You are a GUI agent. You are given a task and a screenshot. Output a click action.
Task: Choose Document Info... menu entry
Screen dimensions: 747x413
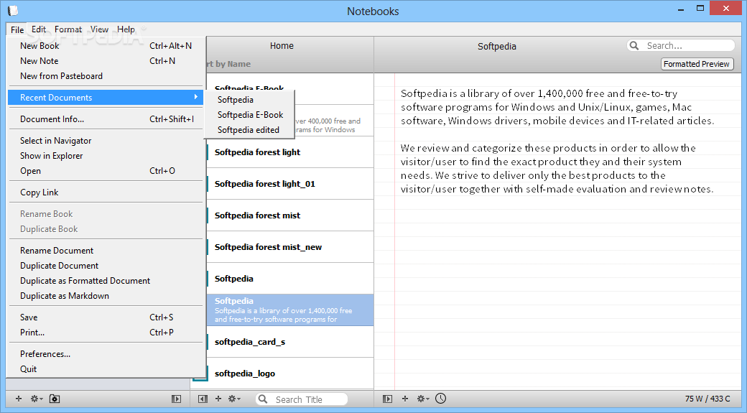tap(106, 119)
